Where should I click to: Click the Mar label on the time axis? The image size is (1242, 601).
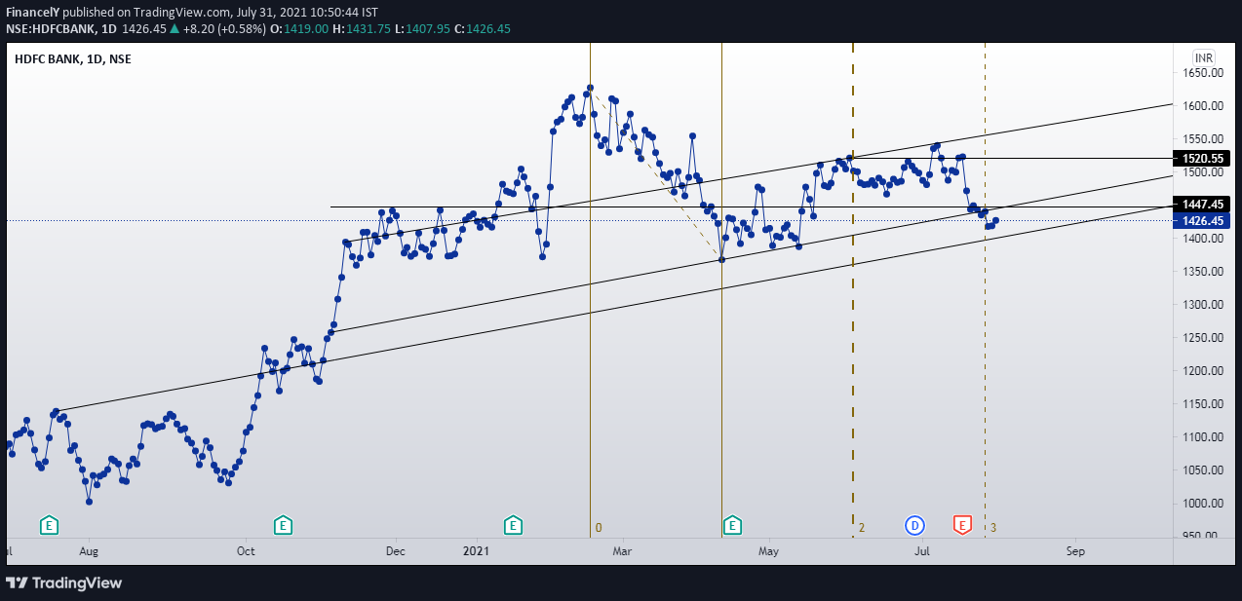point(623,551)
